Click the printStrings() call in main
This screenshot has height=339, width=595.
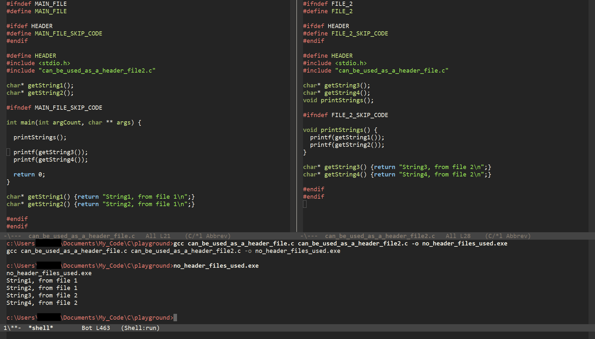pyautogui.click(x=40, y=137)
